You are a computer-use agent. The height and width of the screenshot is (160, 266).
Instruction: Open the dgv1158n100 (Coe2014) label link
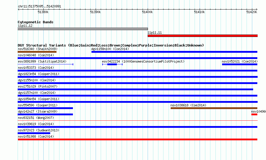point(110,49)
